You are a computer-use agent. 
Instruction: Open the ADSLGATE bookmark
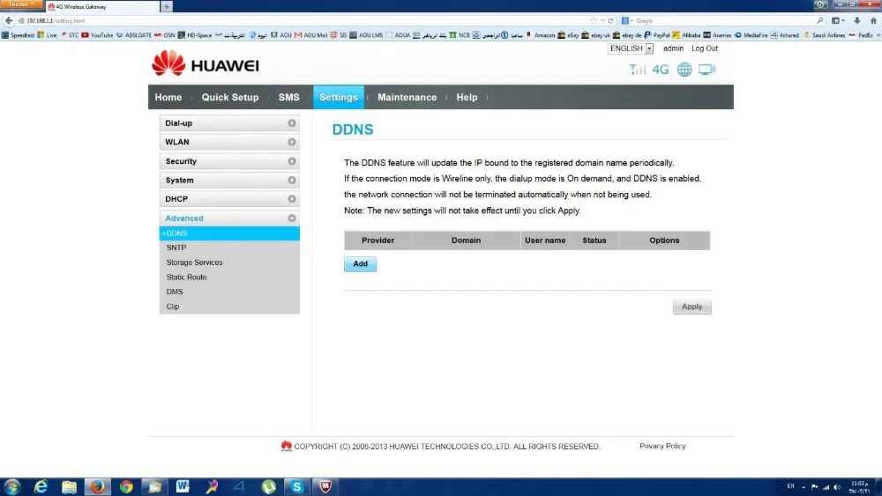coord(133,35)
